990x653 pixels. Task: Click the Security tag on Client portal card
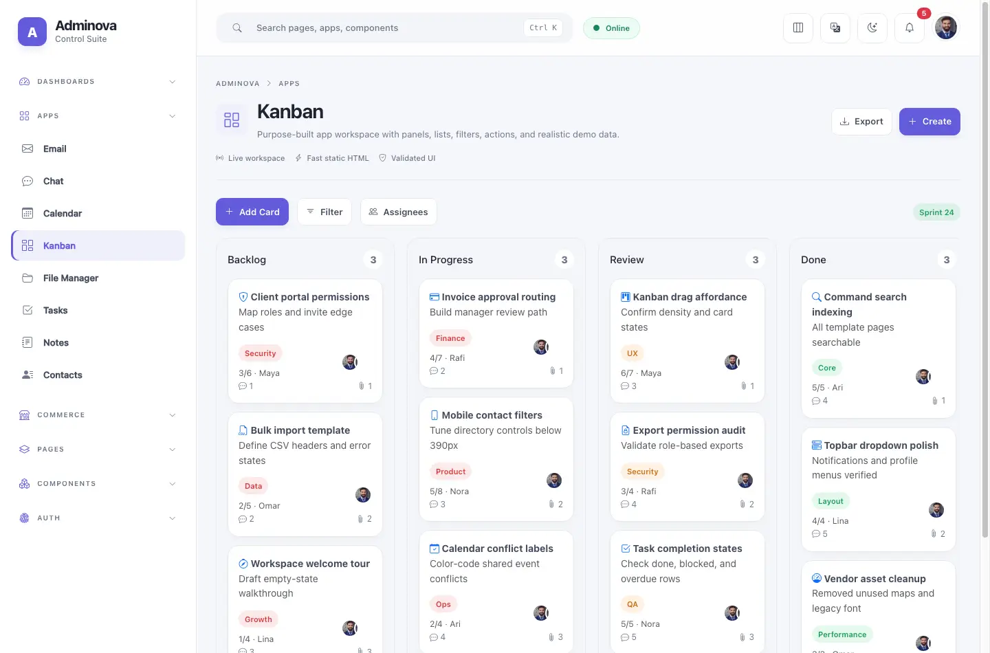coord(261,353)
